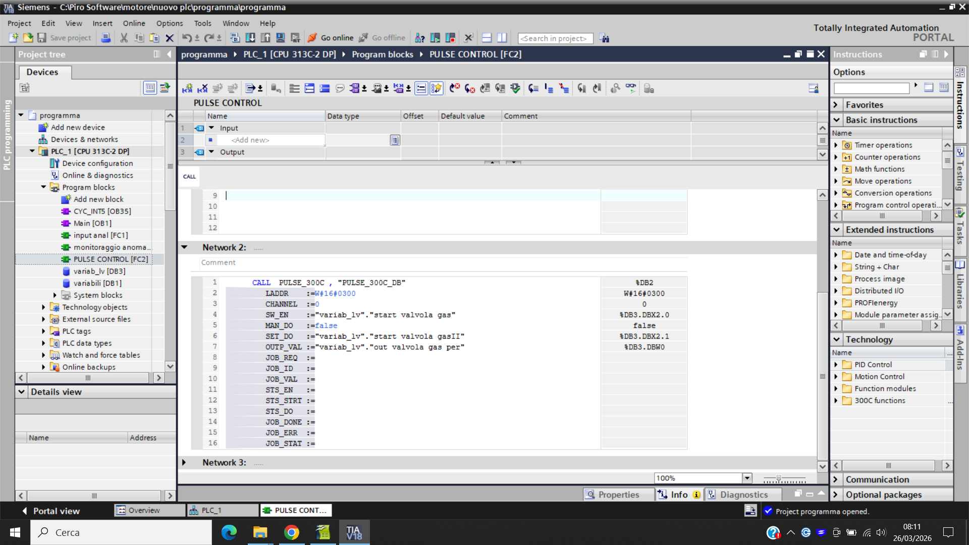The width and height of the screenshot is (969, 545).
Task: Open the Online menu
Action: point(134,23)
